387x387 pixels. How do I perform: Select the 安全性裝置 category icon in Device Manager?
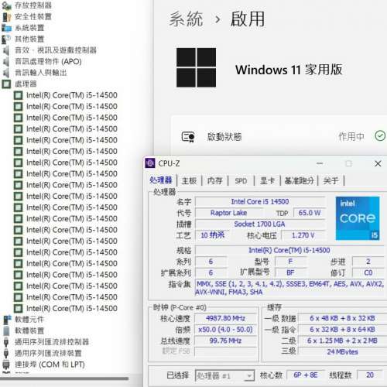click(6, 17)
